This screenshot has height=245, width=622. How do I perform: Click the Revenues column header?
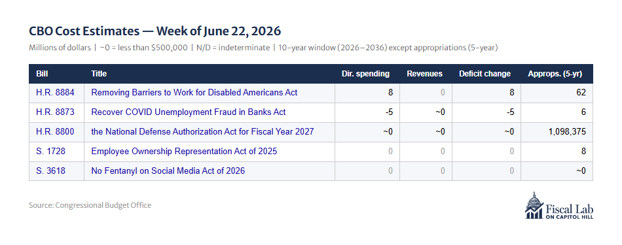click(x=424, y=74)
